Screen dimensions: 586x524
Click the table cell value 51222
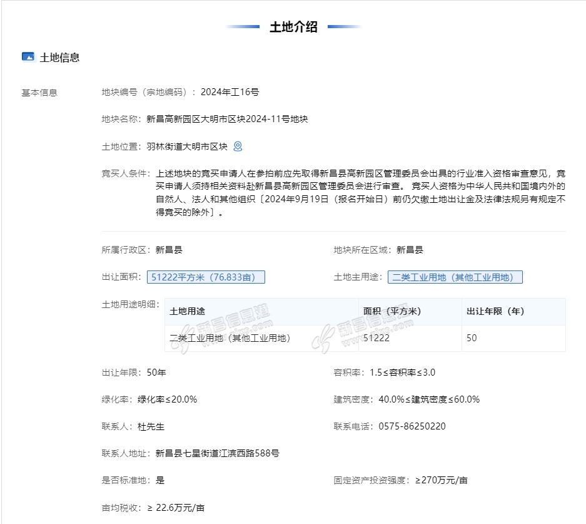tap(376, 338)
